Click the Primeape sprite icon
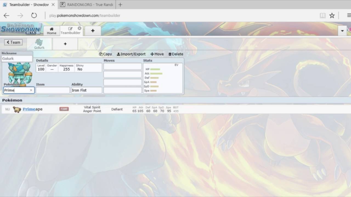This screenshot has width=351, height=197. click(17, 109)
